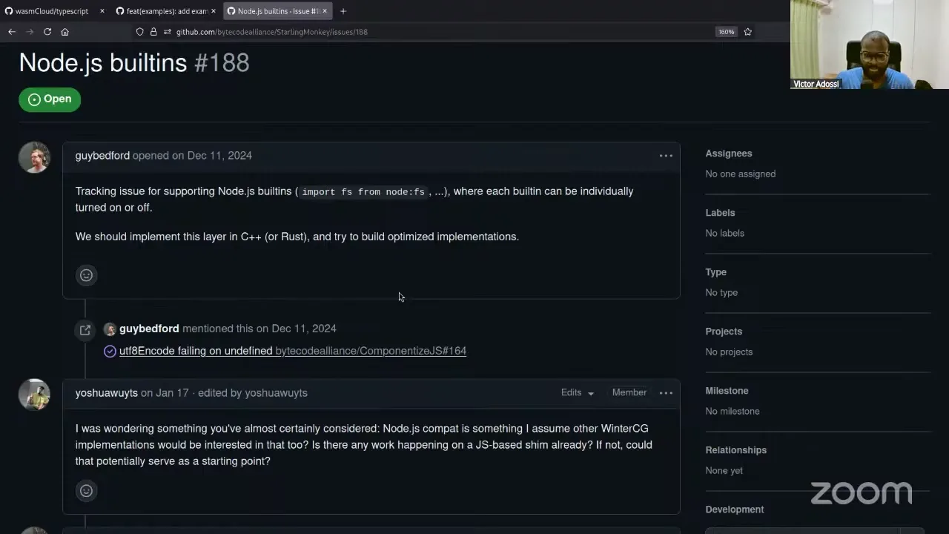Click the issue number #188

coord(222,63)
